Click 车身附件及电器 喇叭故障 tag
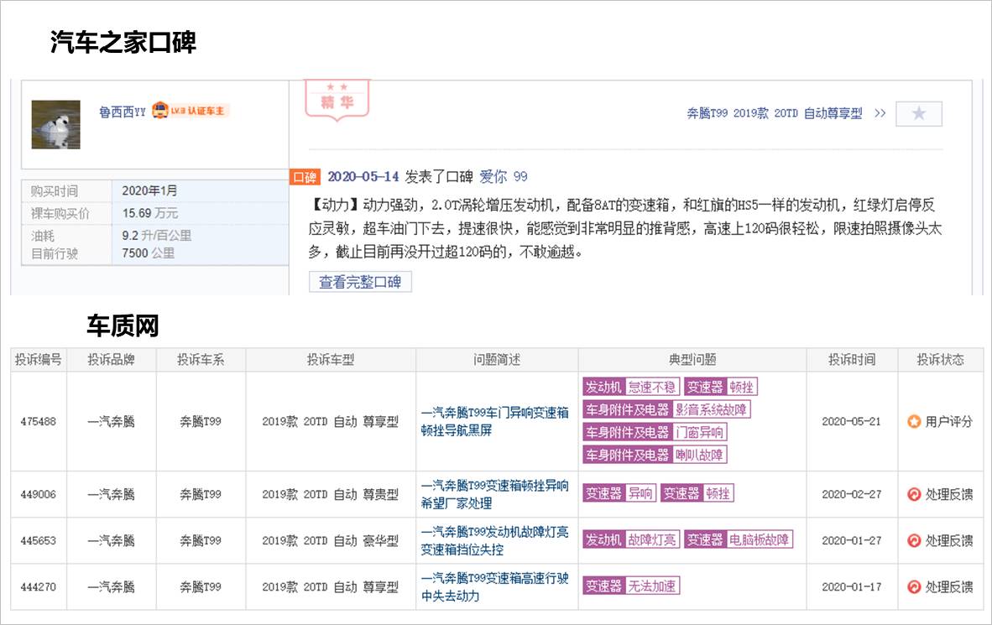992x625 pixels. point(655,454)
